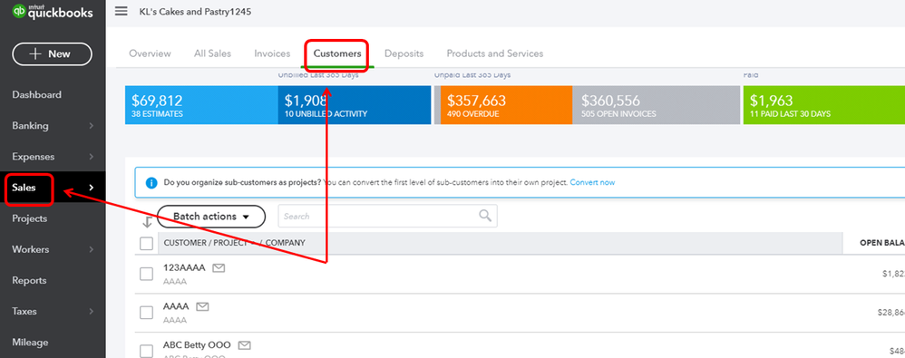Click the customer Search input field
905x358 pixels.
(387, 217)
